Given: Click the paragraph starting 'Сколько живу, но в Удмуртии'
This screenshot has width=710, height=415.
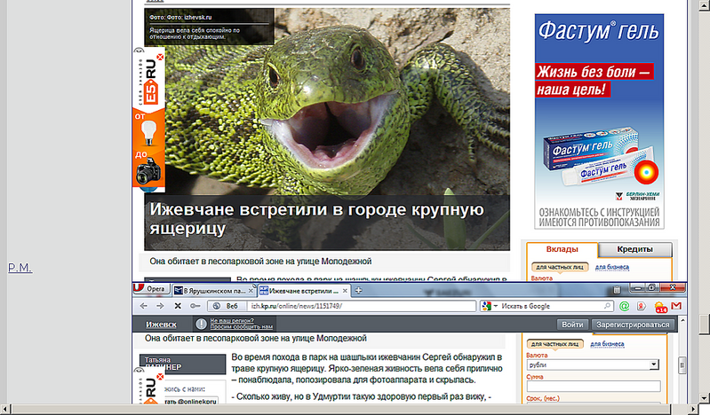Looking at the screenshot, I should pos(362,397).
